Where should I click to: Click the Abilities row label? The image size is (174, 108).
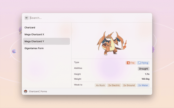tap(78, 68)
